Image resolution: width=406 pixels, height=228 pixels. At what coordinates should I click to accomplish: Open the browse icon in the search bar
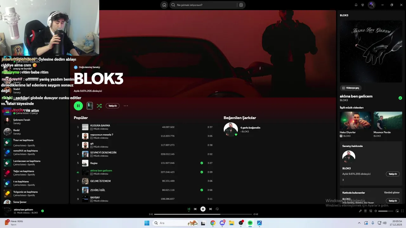[241, 5]
